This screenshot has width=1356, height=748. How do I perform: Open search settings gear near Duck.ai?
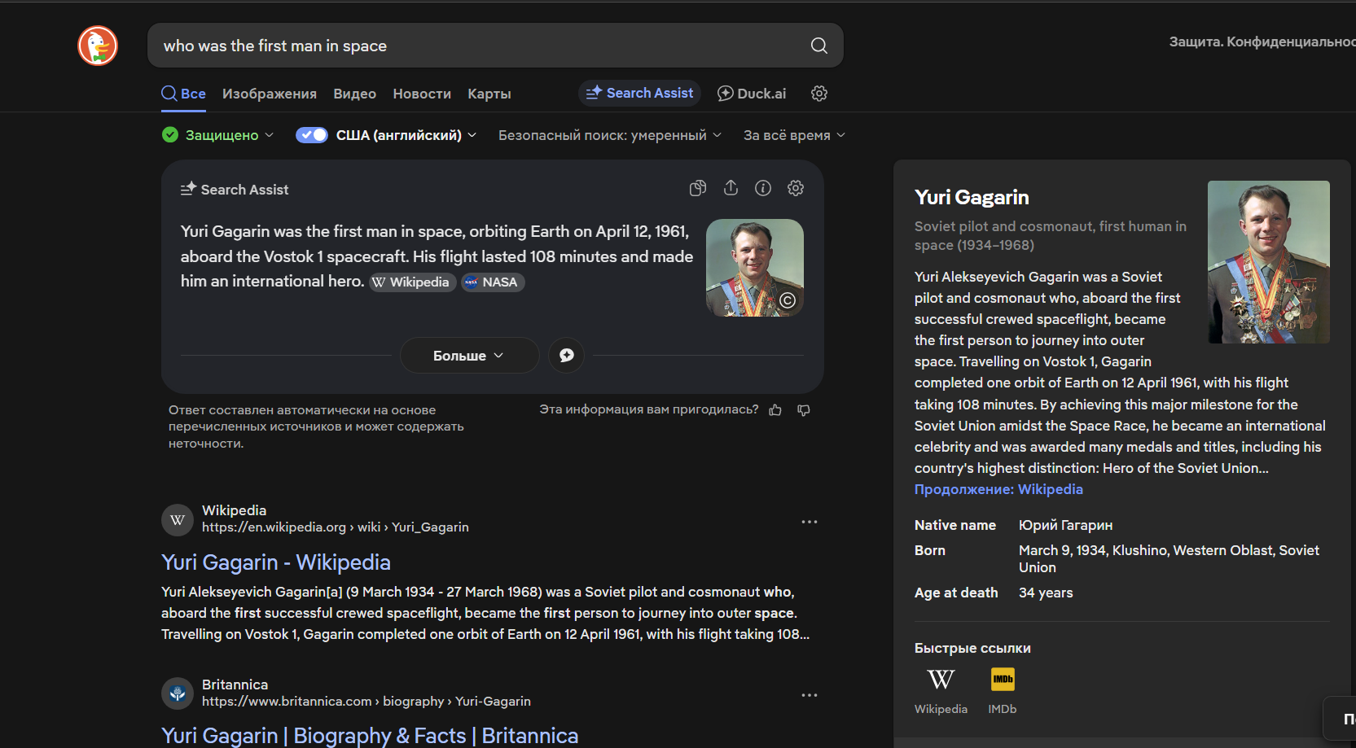pos(819,94)
